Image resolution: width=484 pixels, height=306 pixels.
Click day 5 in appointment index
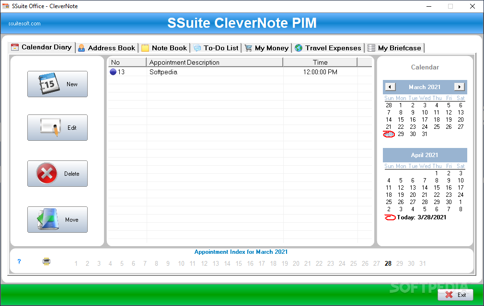click(x=122, y=264)
